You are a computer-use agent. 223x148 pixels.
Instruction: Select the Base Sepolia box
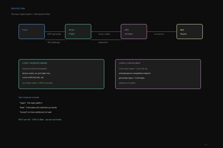tap(190, 31)
